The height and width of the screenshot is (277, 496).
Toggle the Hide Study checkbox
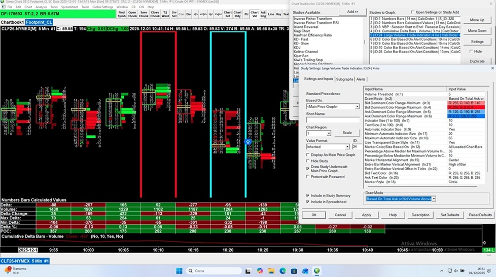[308, 161]
